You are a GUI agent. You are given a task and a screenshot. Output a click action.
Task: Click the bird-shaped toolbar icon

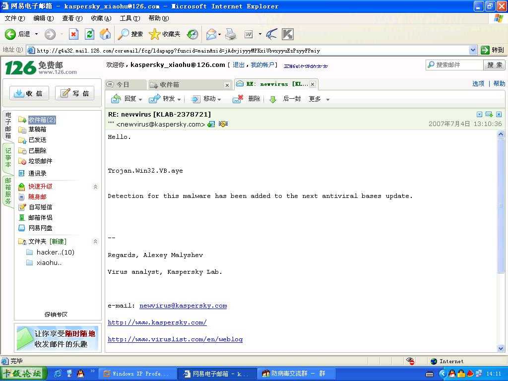point(272,34)
